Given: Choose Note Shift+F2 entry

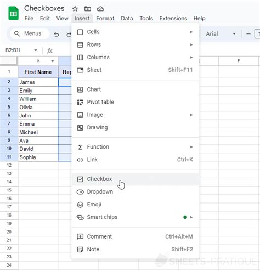Looking at the screenshot, I should [x=135, y=250].
